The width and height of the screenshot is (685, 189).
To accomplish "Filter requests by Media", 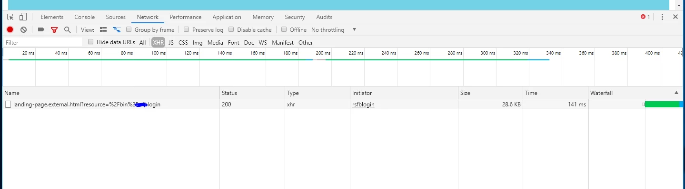I will pyautogui.click(x=215, y=42).
